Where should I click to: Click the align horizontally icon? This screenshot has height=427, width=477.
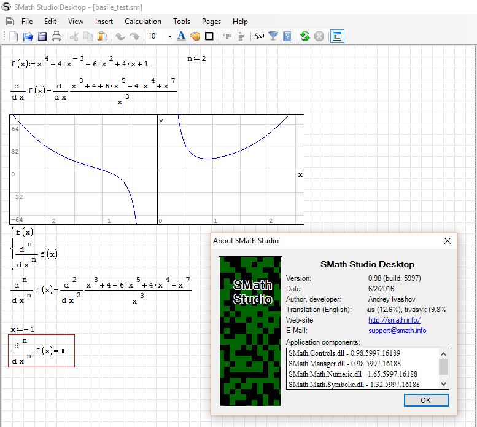click(x=227, y=36)
